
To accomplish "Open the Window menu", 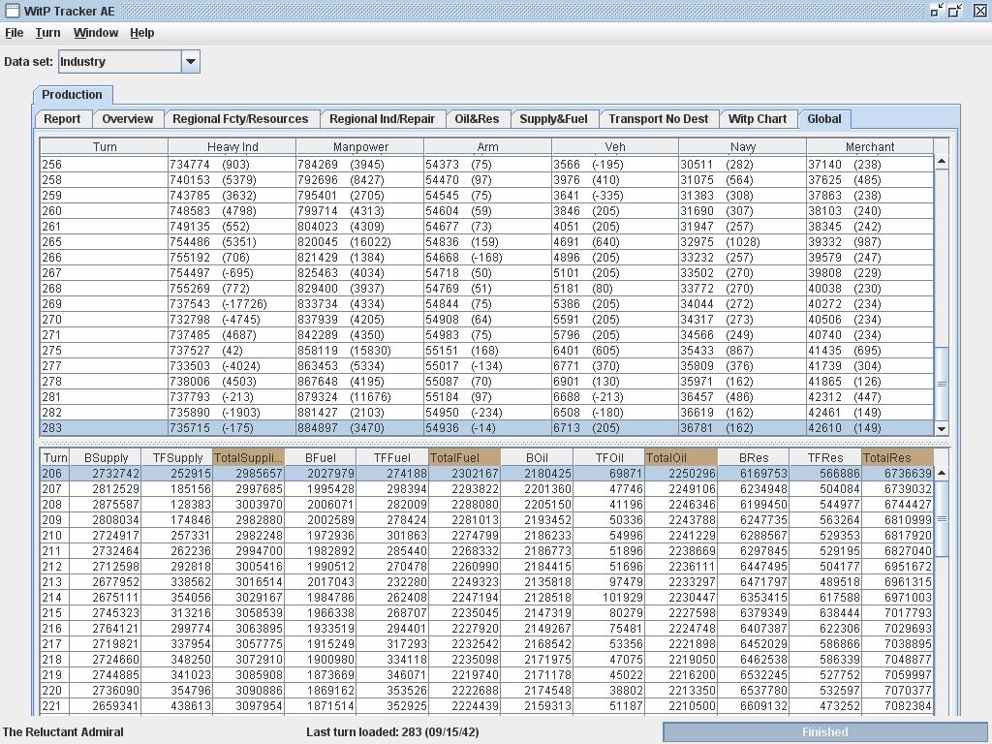I will click(x=96, y=33).
